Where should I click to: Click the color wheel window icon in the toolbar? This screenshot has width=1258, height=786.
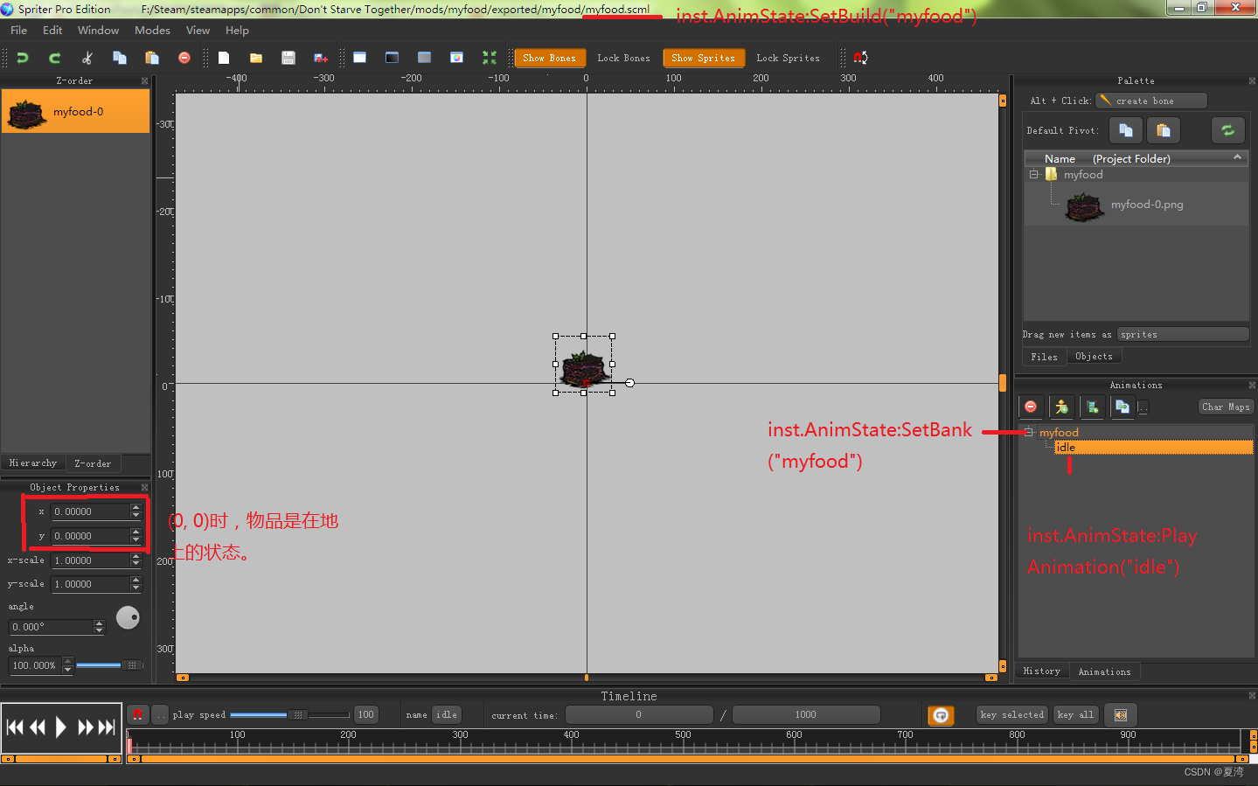tap(456, 58)
